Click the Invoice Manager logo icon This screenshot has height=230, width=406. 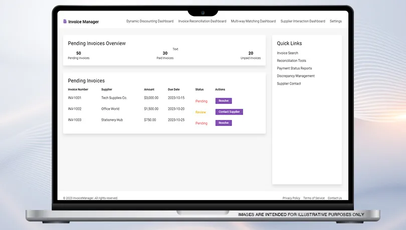65,21
